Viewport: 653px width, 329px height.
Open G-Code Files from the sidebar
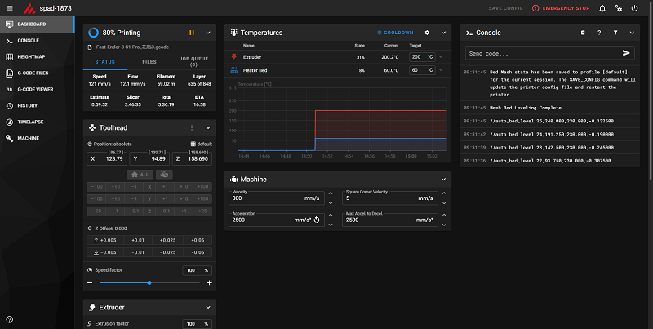[37, 73]
